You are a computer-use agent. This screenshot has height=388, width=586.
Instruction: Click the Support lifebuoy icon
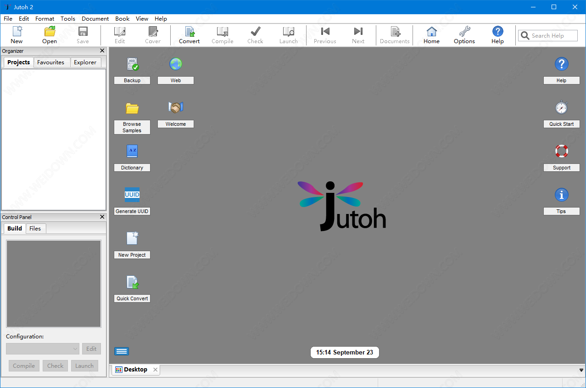point(562,151)
